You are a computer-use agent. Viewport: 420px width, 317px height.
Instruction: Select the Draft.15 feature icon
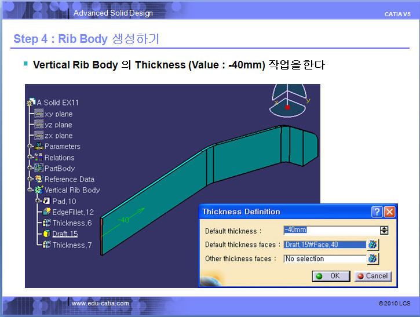coord(47,234)
